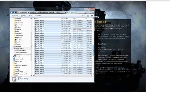Select My Pictures in the navigation pane
The height and width of the screenshot is (96, 170).
pos(19,35)
